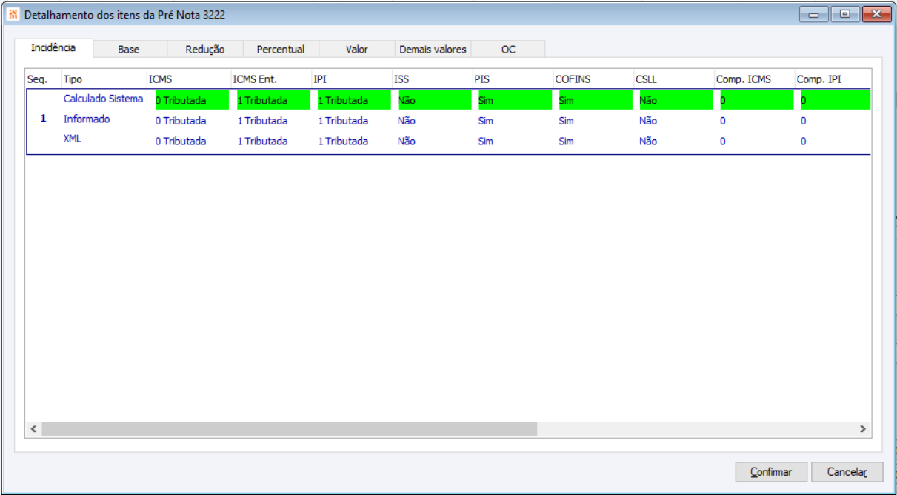The image size is (897, 495).
Task: Click Comp. IPI value in Informado row
Action: coord(803,121)
